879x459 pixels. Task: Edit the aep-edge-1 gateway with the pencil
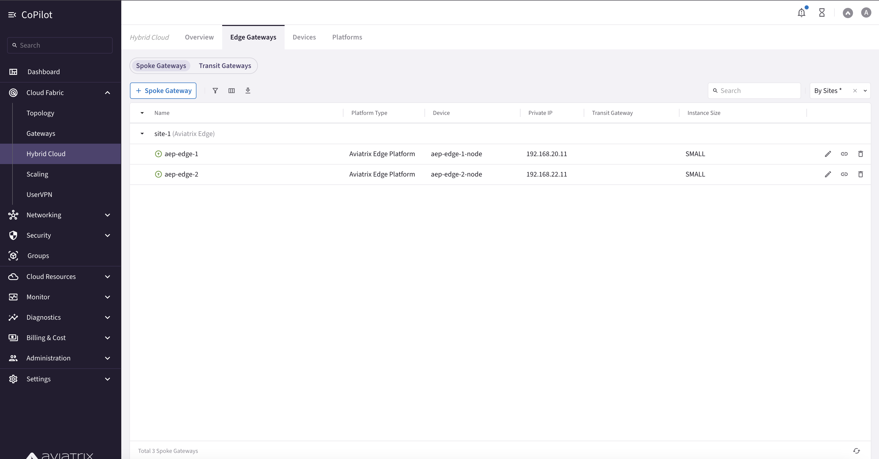[828, 154]
